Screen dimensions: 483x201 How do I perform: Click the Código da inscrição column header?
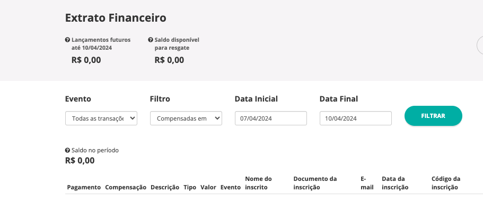pyautogui.click(x=446, y=183)
